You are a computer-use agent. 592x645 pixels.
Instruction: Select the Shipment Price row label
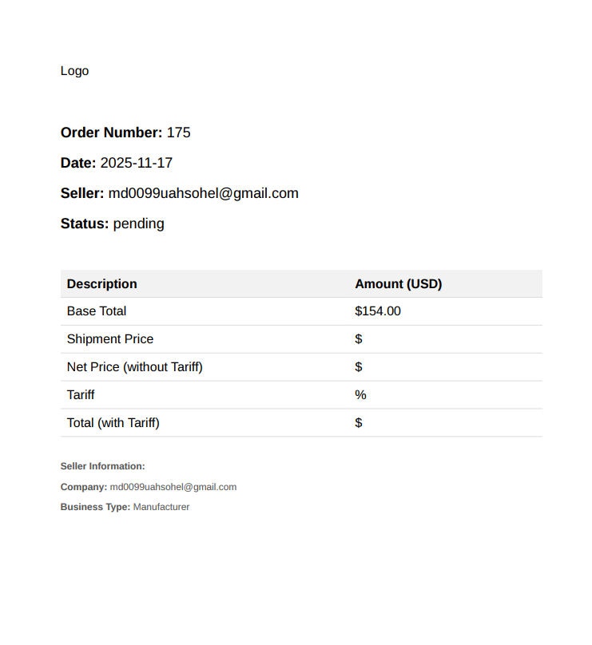110,339
